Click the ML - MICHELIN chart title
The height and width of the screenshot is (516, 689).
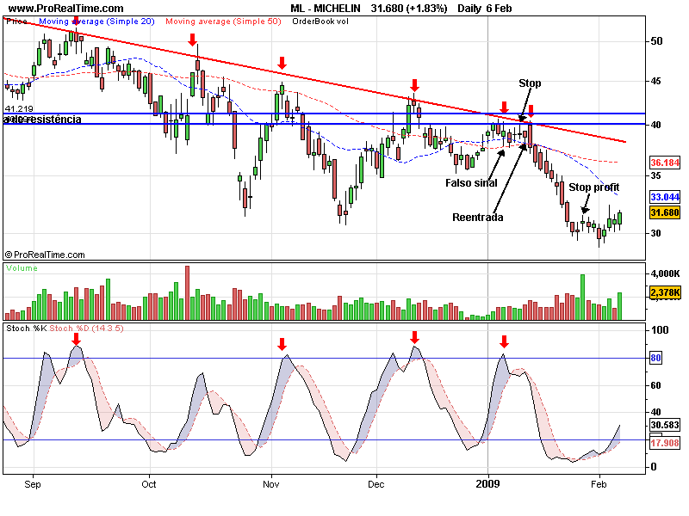coord(326,9)
